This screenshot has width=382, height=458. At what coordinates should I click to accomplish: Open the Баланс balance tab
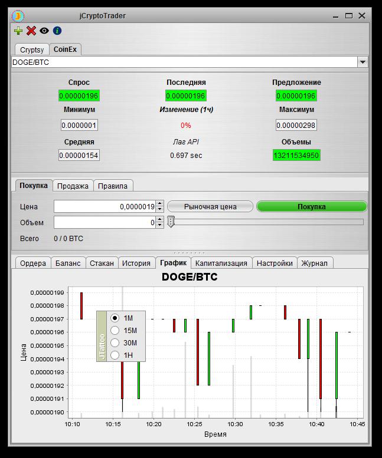coord(68,263)
